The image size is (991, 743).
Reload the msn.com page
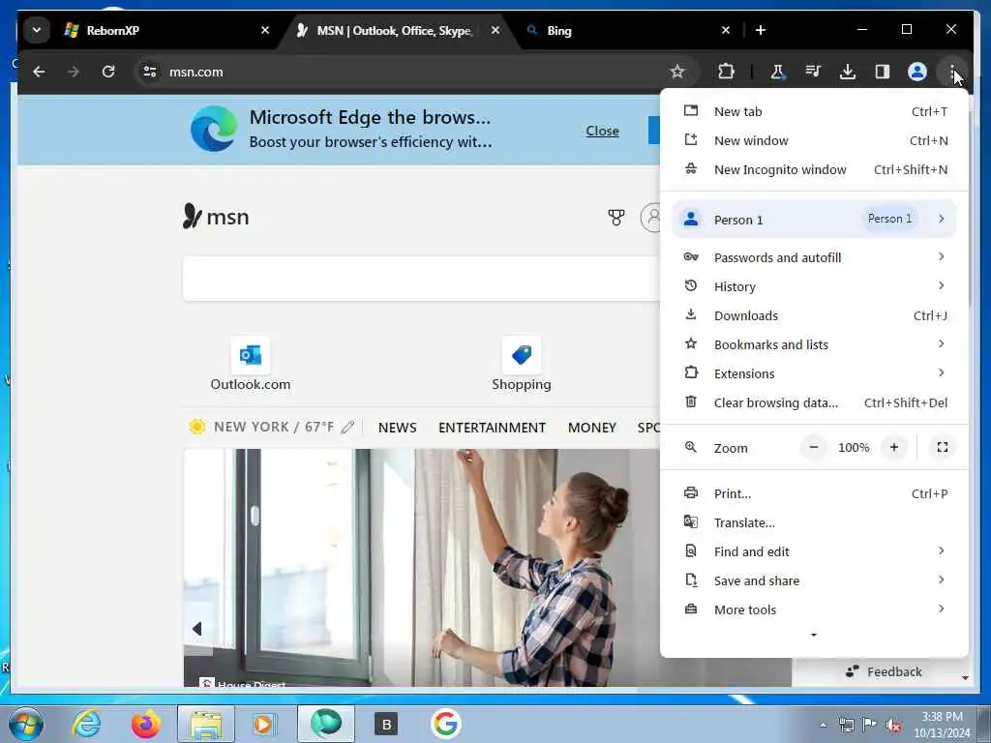point(108,72)
